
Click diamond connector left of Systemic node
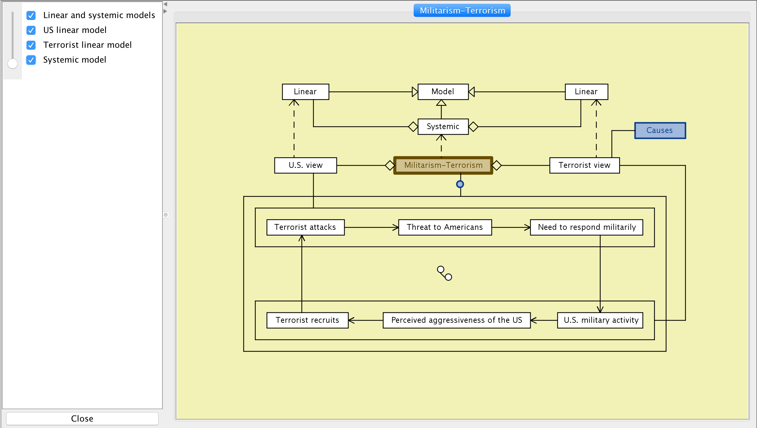coord(413,127)
